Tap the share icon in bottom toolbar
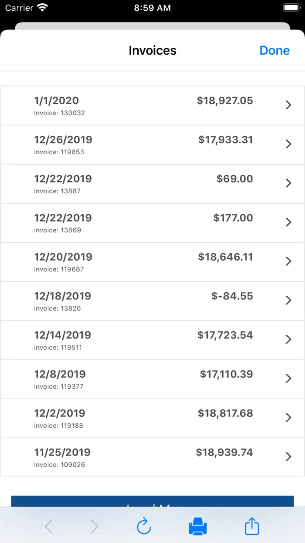Image resolution: width=305 pixels, height=543 pixels. (252, 526)
